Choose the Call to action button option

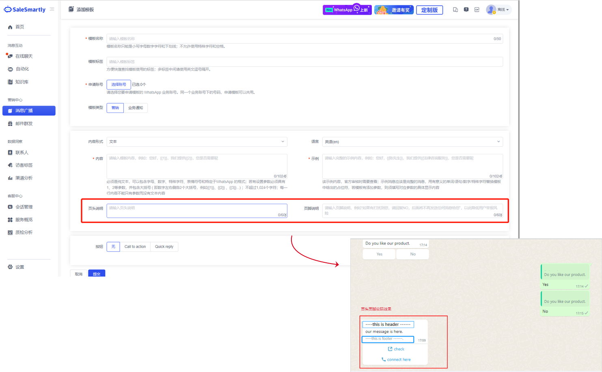tap(135, 247)
